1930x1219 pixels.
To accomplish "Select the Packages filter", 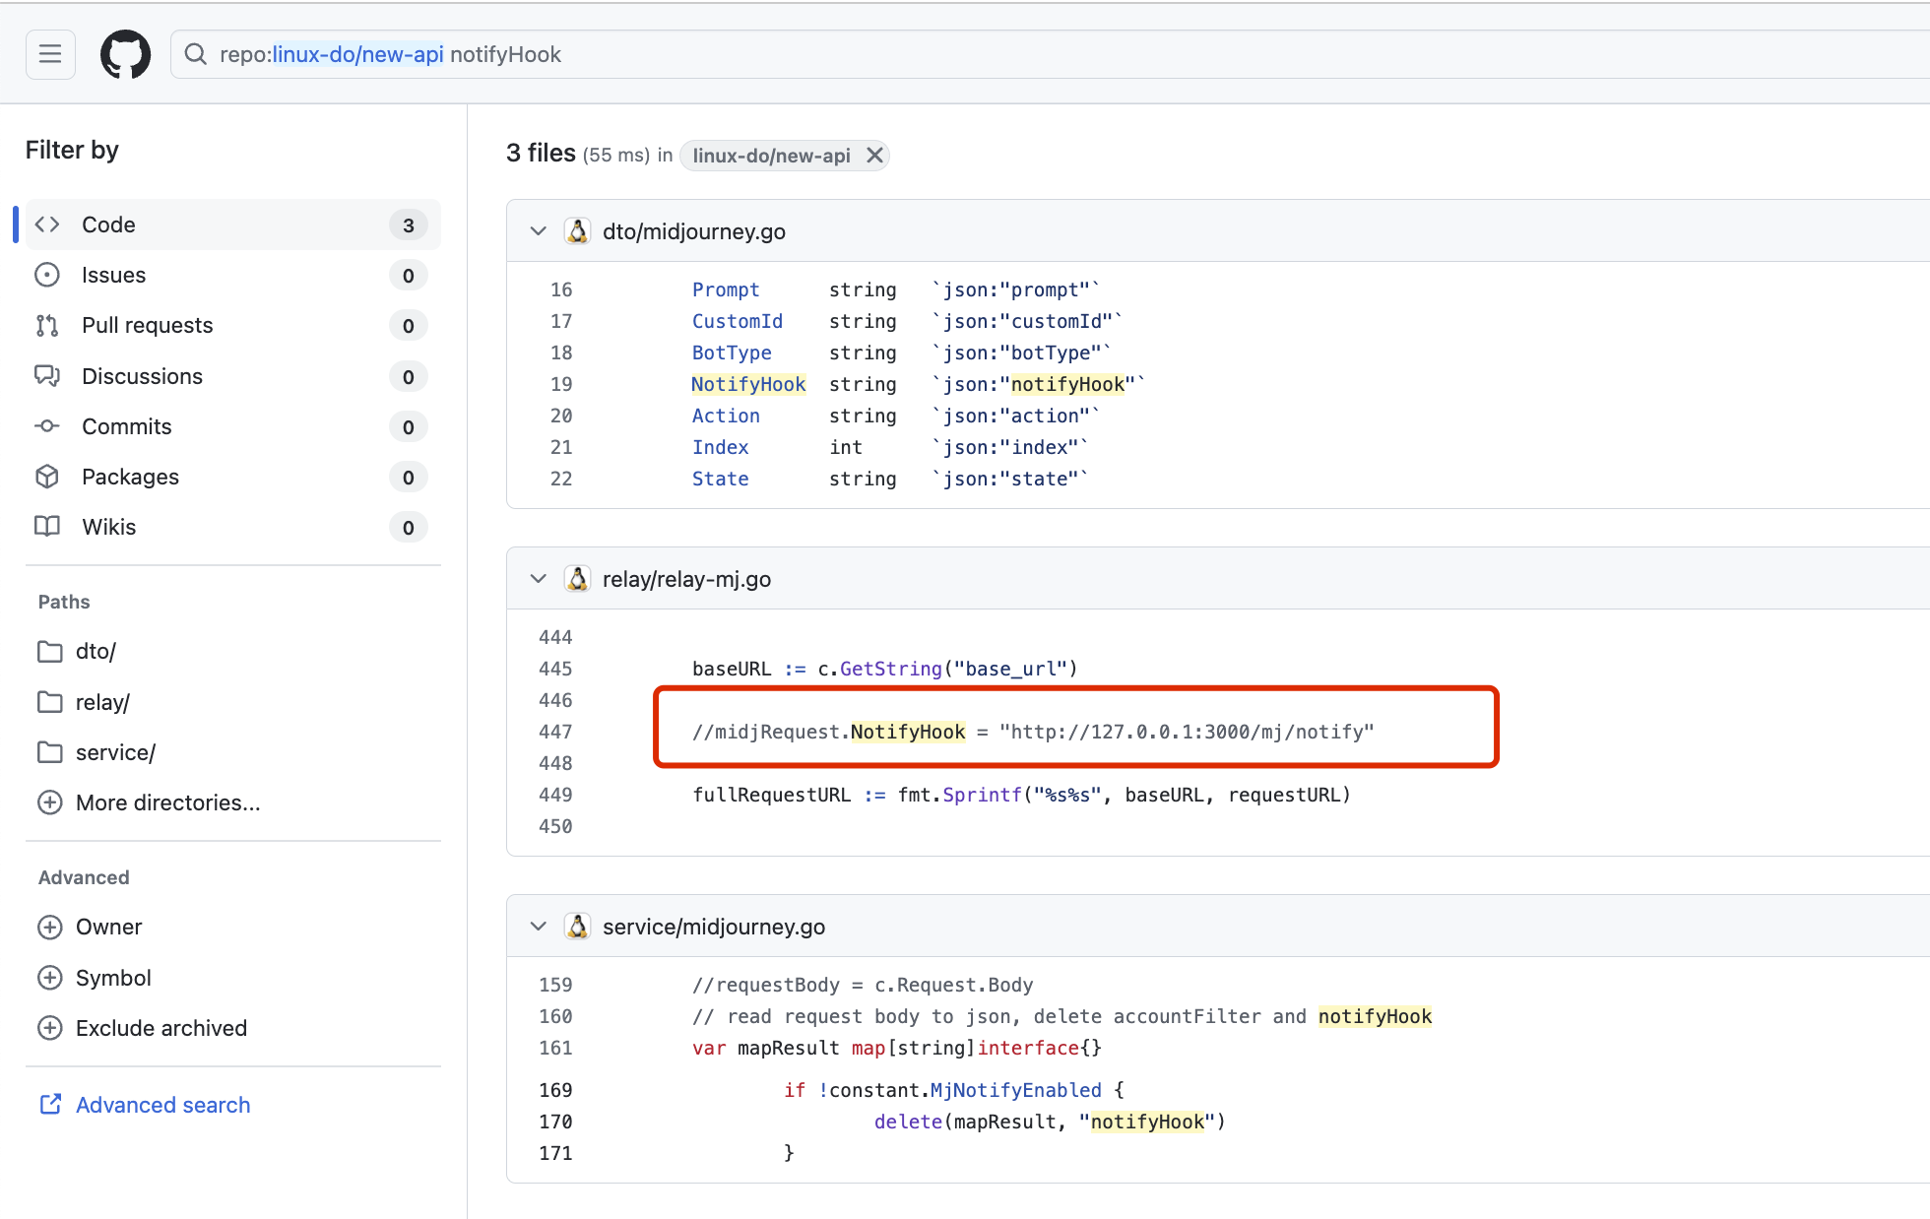I will pos(228,477).
